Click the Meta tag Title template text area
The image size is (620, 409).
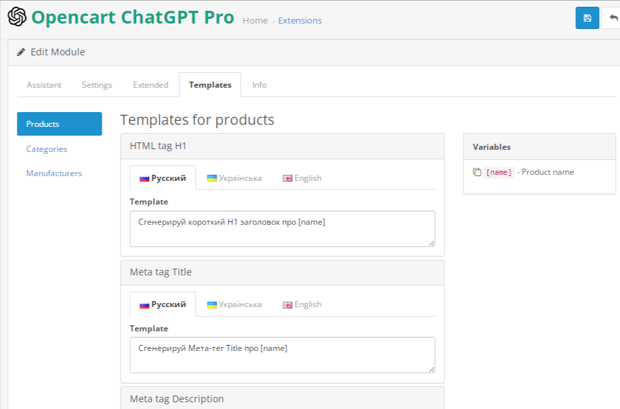tap(281, 354)
